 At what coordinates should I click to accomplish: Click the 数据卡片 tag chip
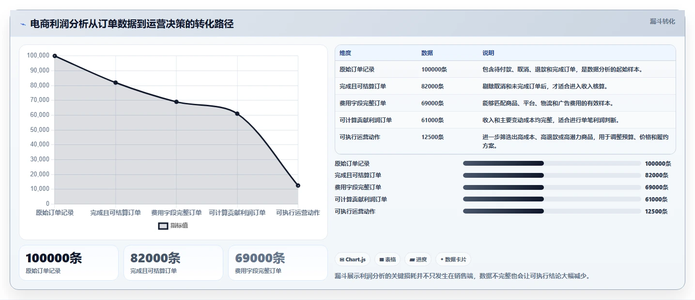453,259
